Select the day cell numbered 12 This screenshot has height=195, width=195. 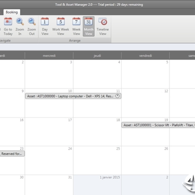pos(146,103)
